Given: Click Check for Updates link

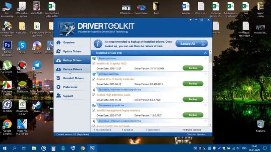Looking at the screenshot, I should (196, 134).
